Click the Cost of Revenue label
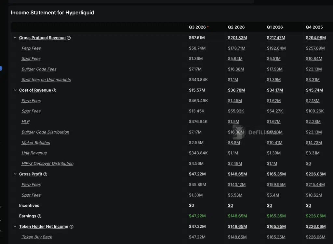The image size is (333, 244). pyautogui.click(x=35, y=90)
